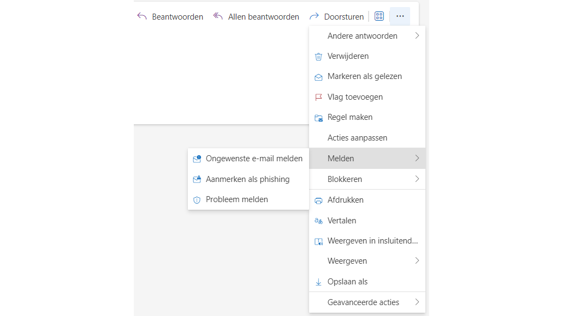Viewport: 563px width, 316px height.
Task: Expand the Andere antwoorden submenu
Action: pyautogui.click(x=417, y=36)
